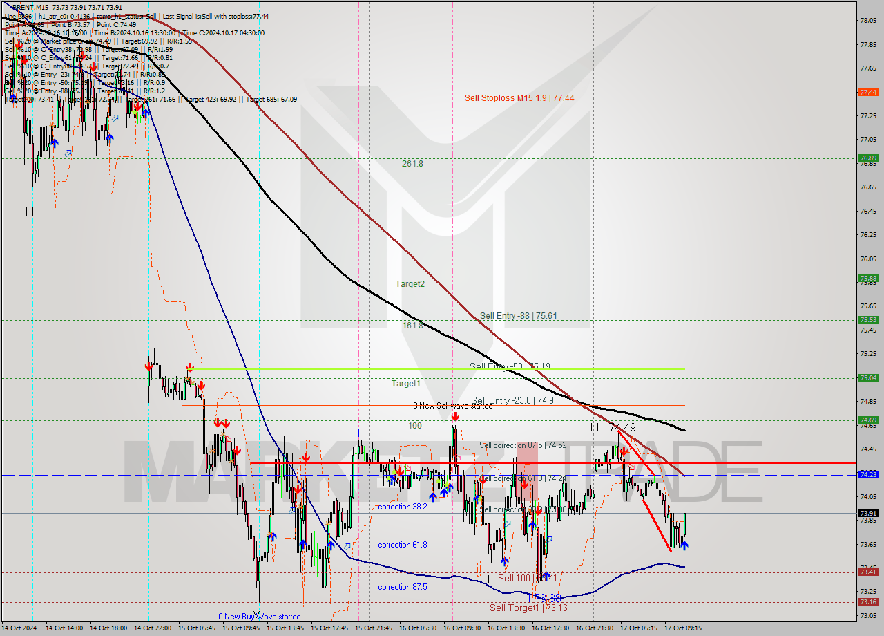This screenshot has height=636, width=884.
Task: Click the '15 Oct 13:45' time axis label
Action: click(x=285, y=628)
